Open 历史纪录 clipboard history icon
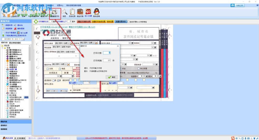The image size is (259, 140). point(72,12)
